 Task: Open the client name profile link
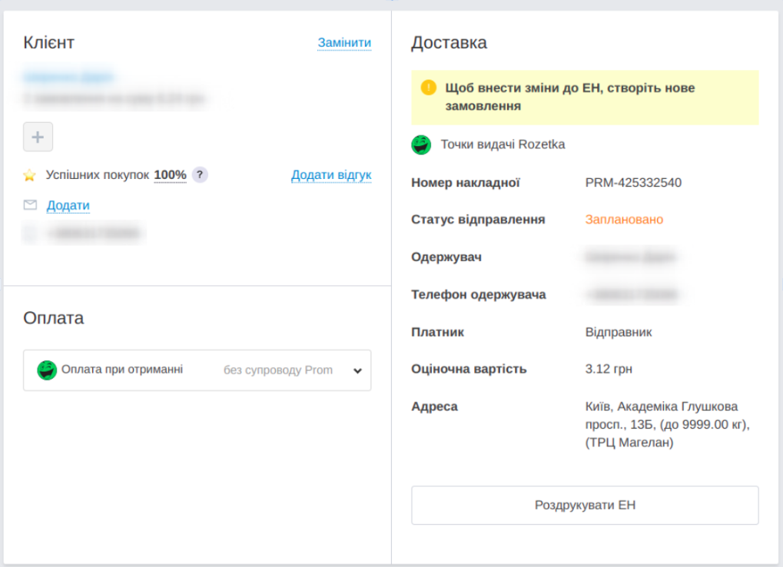click(x=68, y=77)
